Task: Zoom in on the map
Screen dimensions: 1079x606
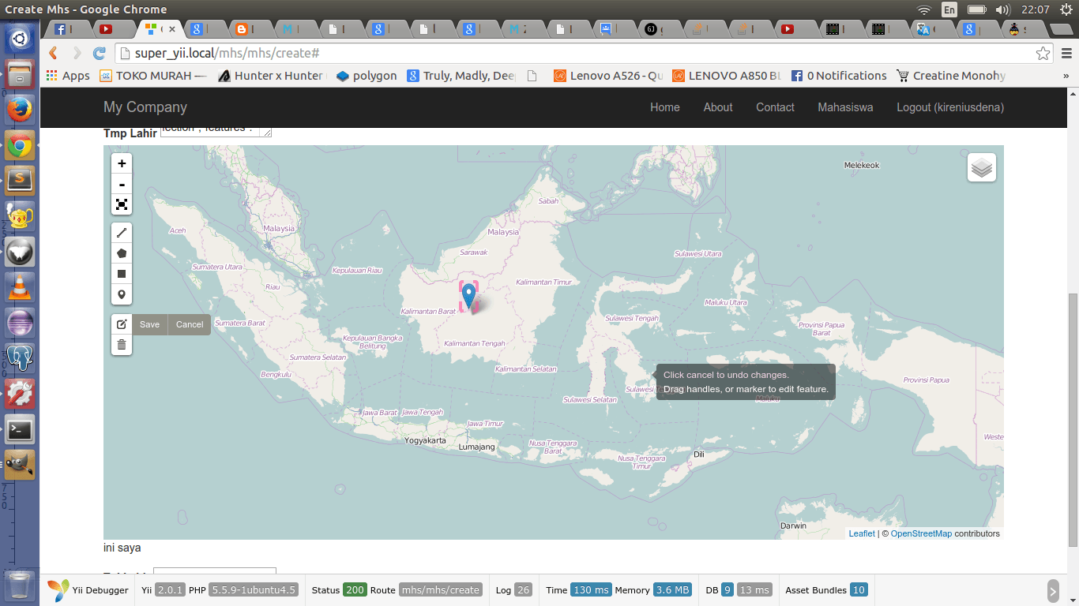Action: tap(122, 163)
